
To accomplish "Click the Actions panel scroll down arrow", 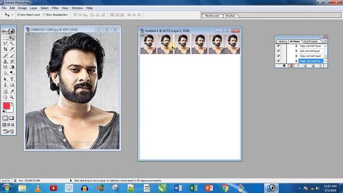I will (x=325, y=61).
